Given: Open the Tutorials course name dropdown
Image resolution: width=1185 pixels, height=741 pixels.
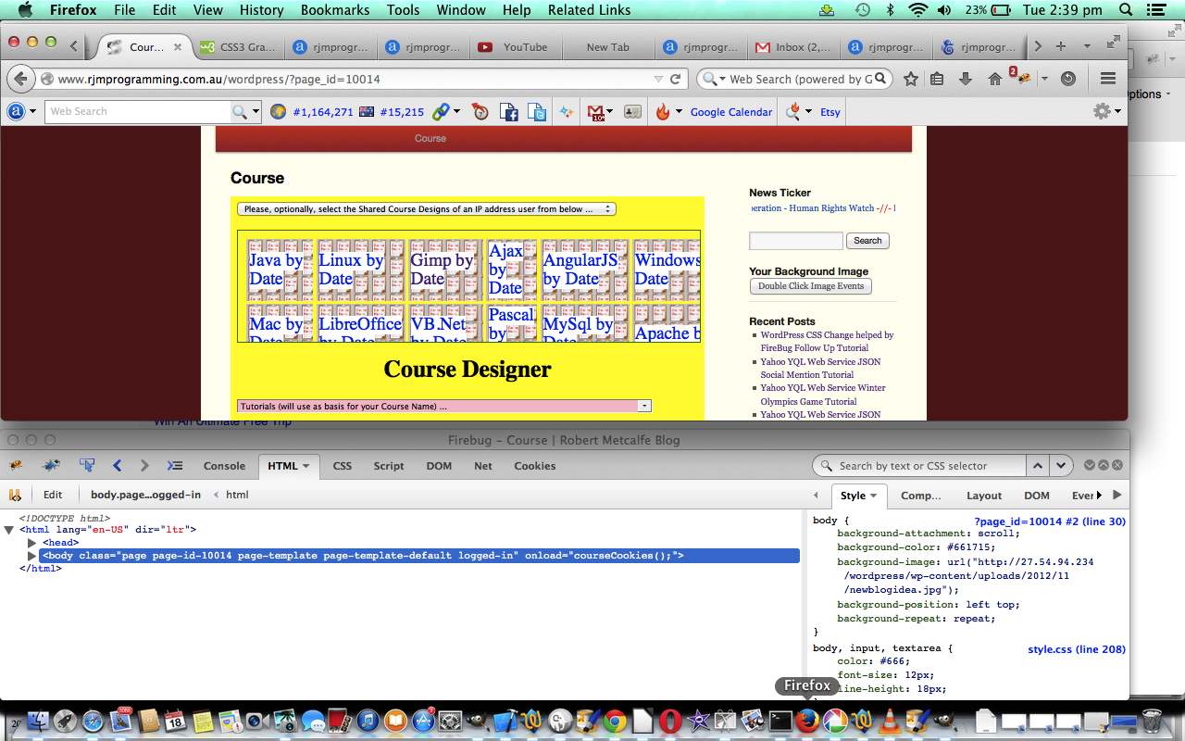Looking at the screenshot, I should pos(444,406).
